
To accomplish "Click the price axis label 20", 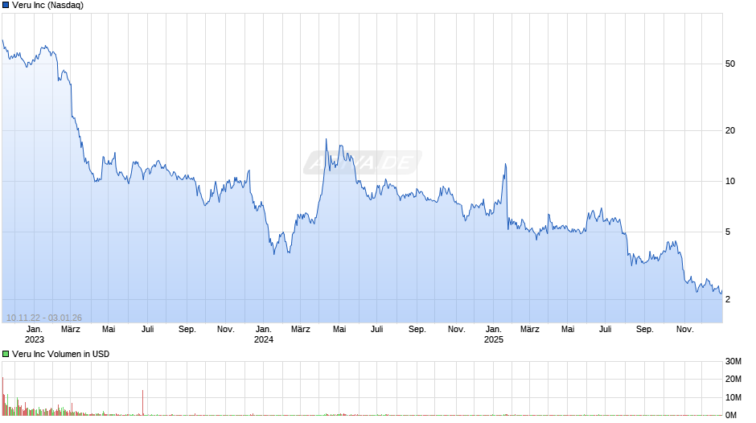I will pos(730,130).
